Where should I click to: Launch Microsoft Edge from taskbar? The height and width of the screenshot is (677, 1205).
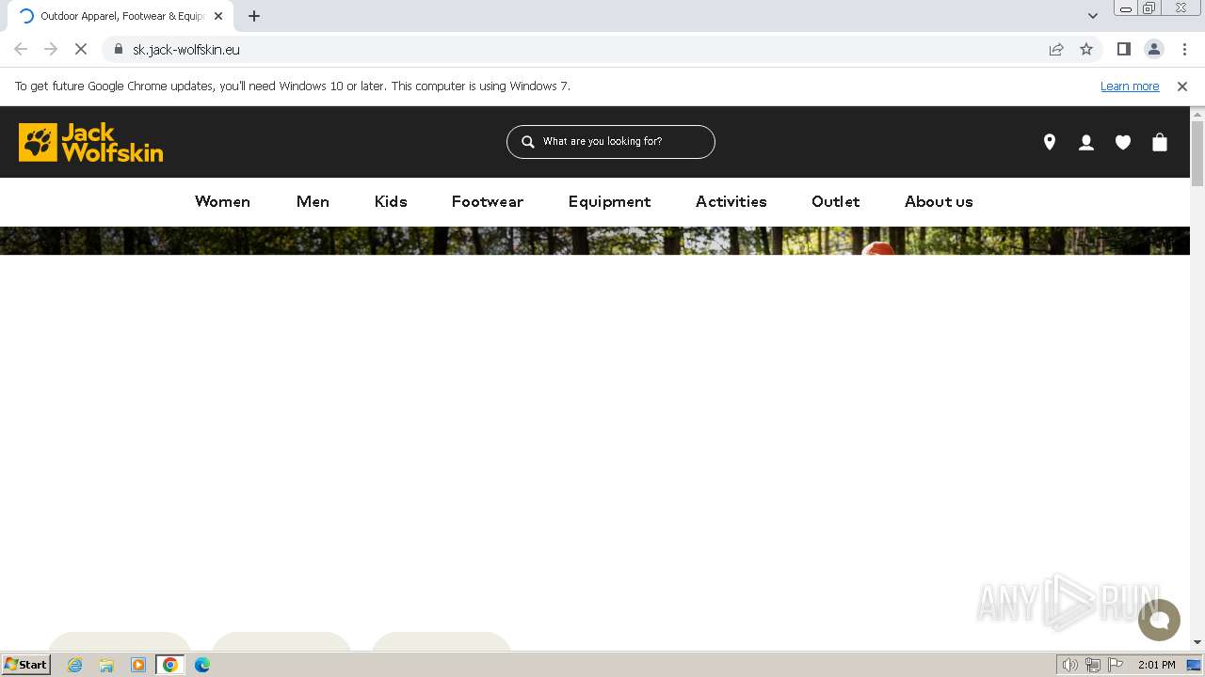[201, 665]
